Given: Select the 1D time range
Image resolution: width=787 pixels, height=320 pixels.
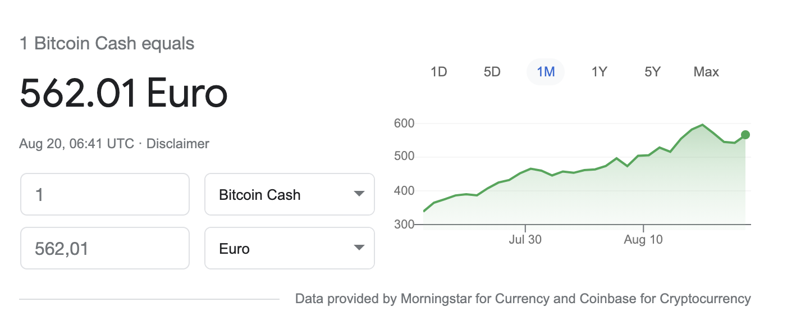Looking at the screenshot, I should (438, 72).
